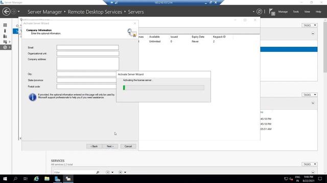Click the Postal code input field
This screenshot has height=183, width=327.
(x=86, y=86)
